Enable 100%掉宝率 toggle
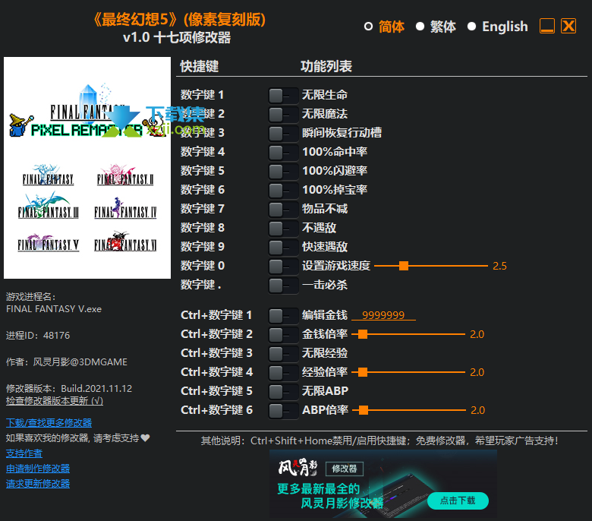 point(283,190)
